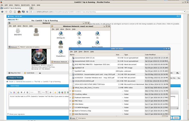This screenshot has width=189, height=121.
Task: Expand the Railroad statements folder
Action: [x=70, y=98]
